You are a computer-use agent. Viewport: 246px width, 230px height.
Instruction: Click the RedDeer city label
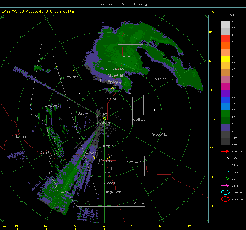click(x=116, y=83)
